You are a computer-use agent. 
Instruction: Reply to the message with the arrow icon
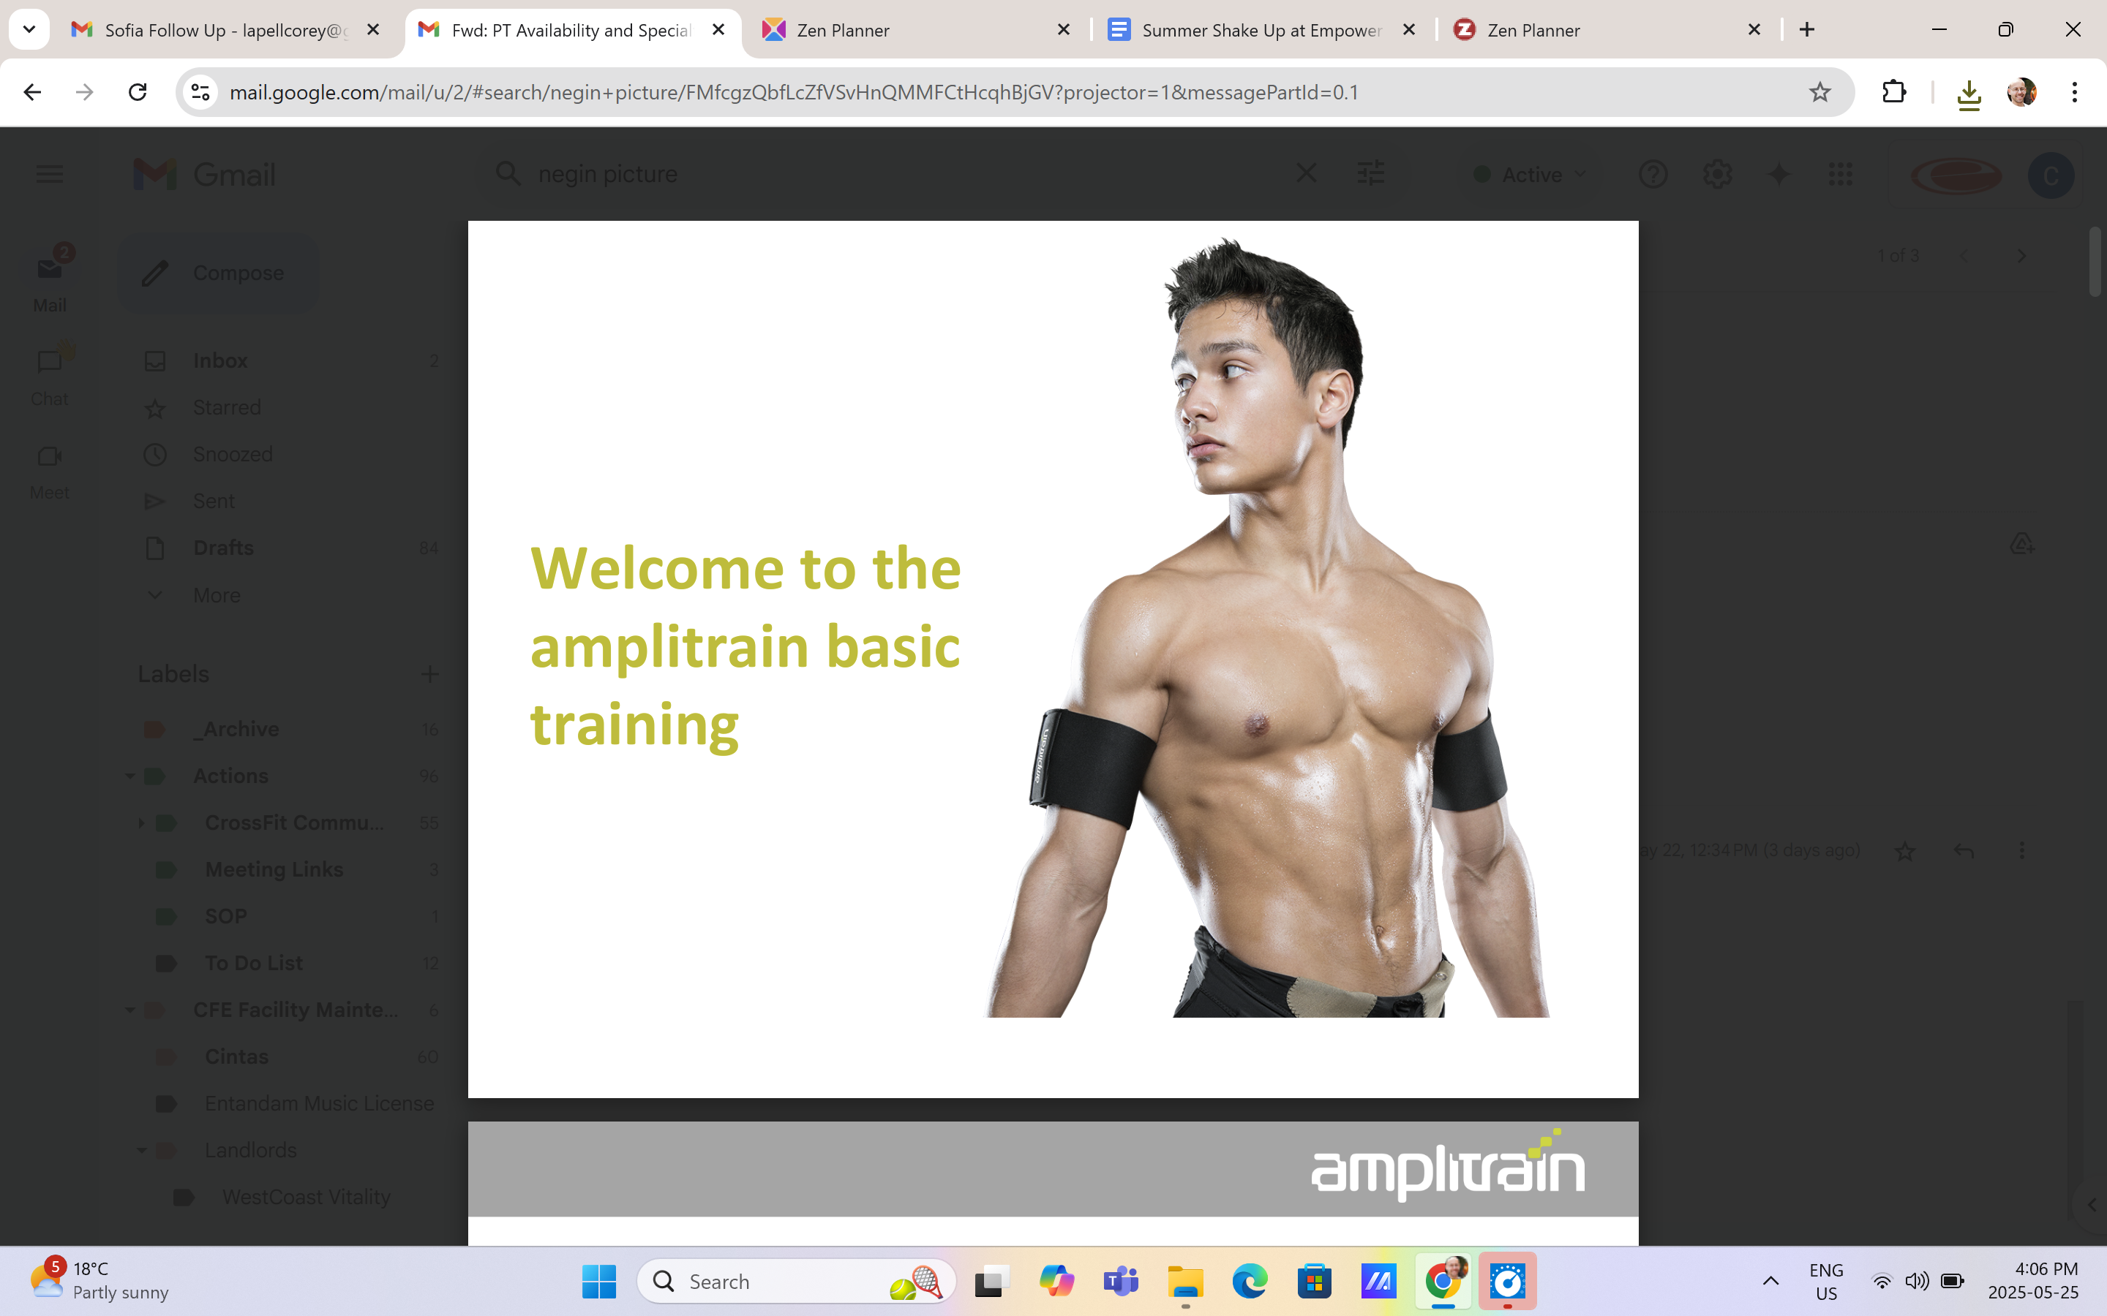pyautogui.click(x=1964, y=850)
